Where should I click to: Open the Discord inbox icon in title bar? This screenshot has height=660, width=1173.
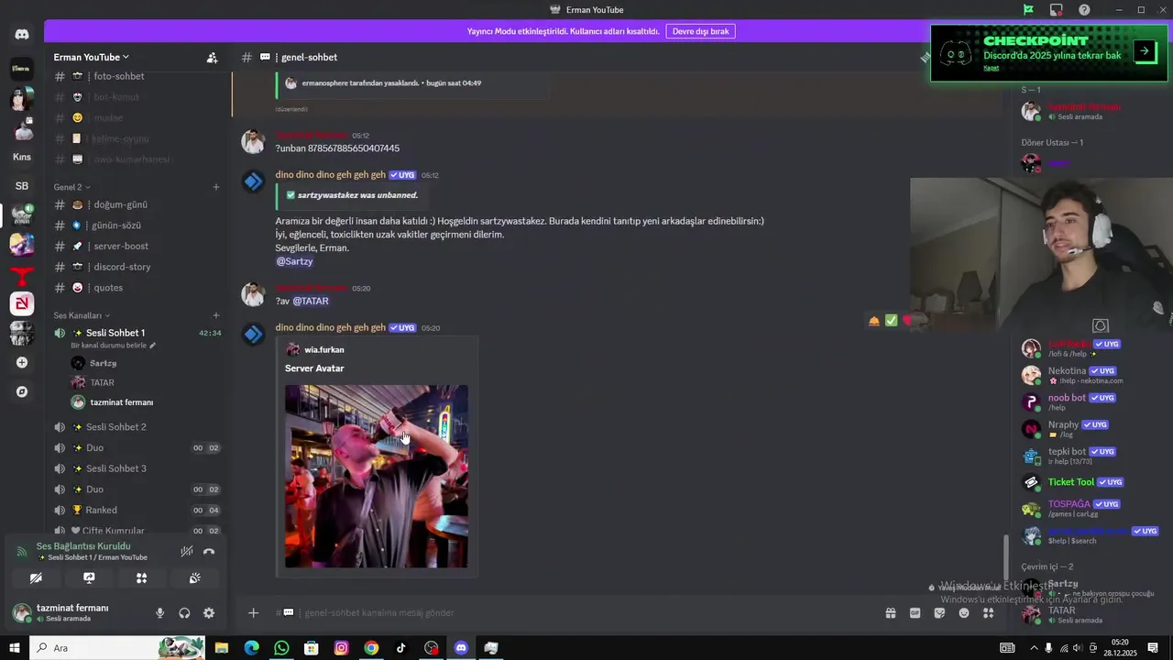pos(1057,9)
